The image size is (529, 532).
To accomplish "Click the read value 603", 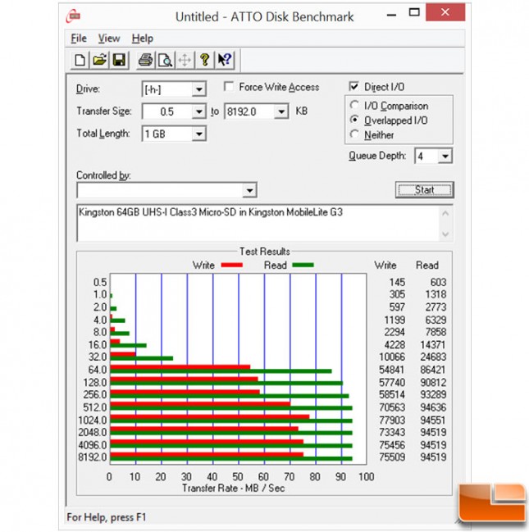I will (x=438, y=282).
